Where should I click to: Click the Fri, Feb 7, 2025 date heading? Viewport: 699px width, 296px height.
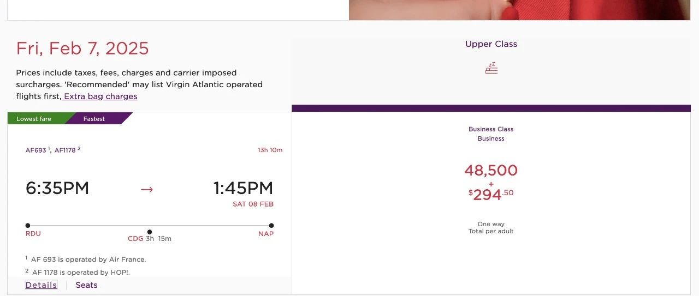point(82,49)
